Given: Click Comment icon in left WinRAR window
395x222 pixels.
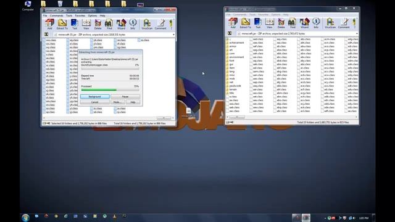Looking at the screenshot, I should (x=160, y=24).
